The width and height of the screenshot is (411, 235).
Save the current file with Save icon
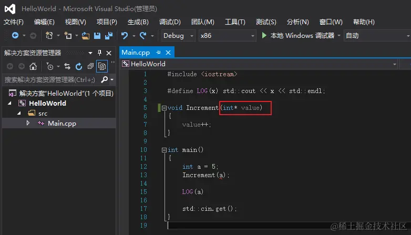point(97,35)
